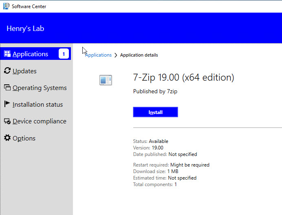Go back via the Applications breadcrumb link

(99, 55)
